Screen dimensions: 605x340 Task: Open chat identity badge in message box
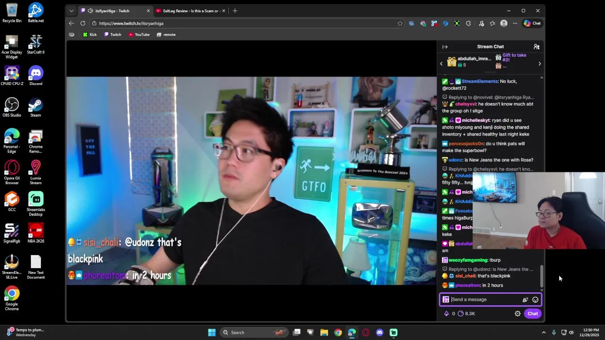(446, 299)
